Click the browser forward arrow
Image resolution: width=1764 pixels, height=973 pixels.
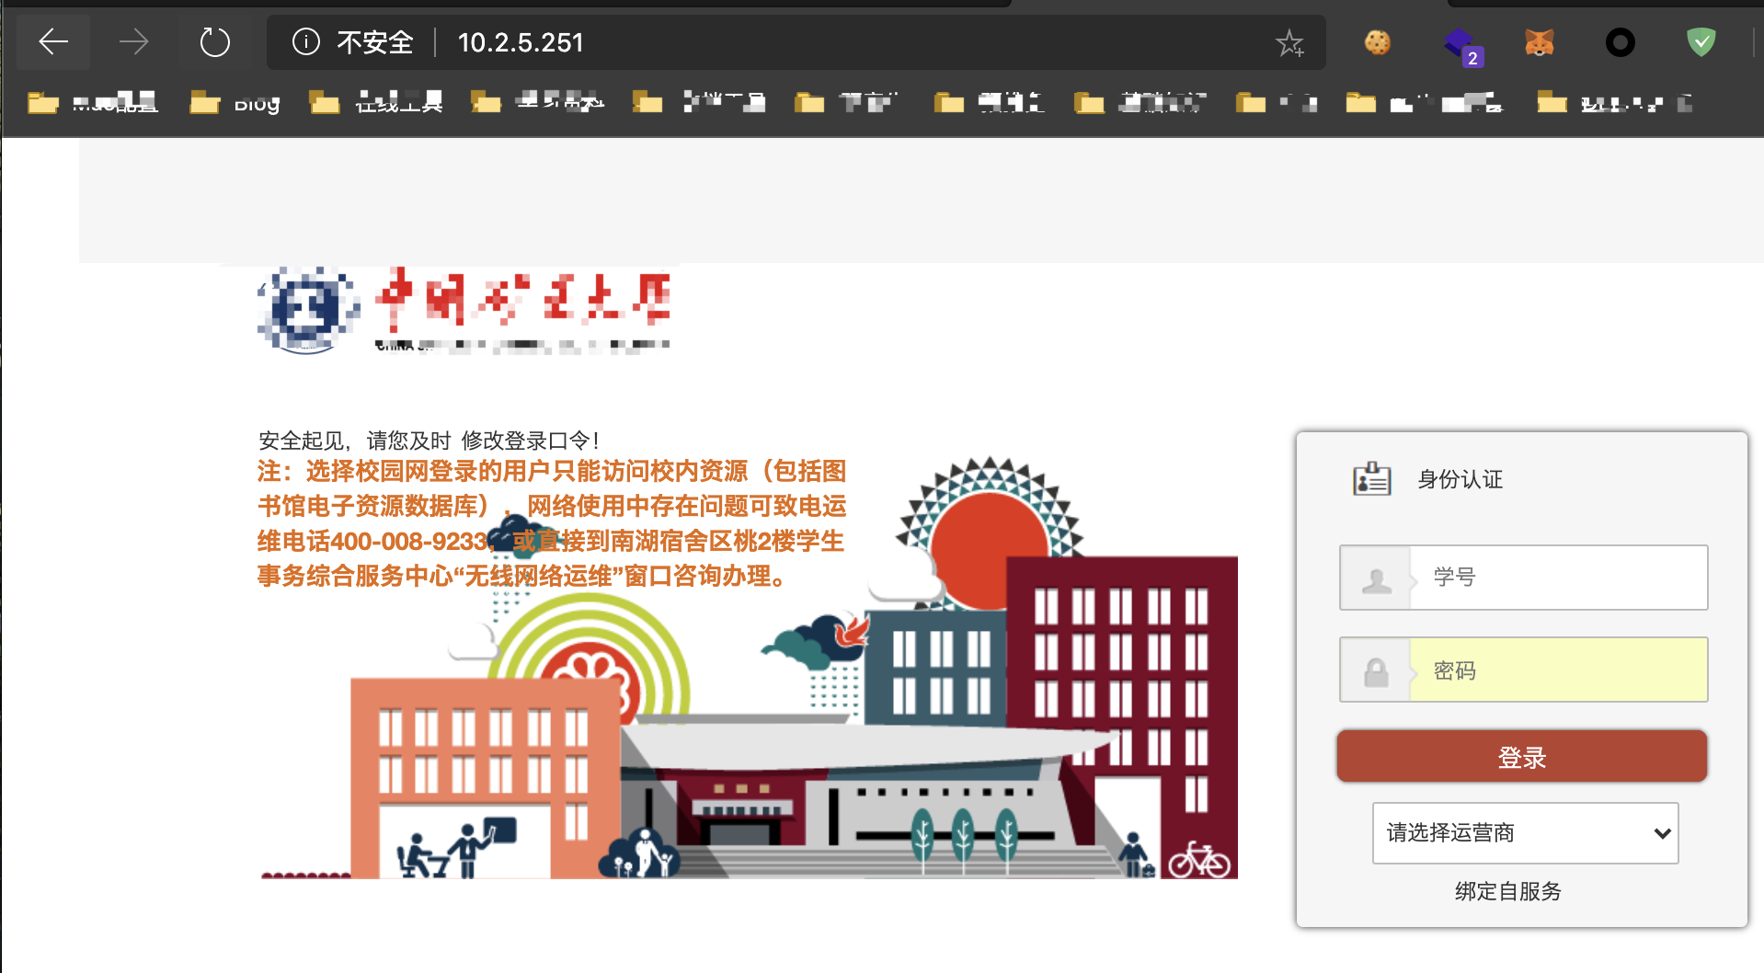134,42
